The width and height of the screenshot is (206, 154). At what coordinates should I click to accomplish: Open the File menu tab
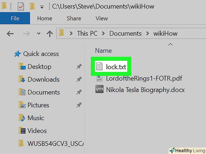point(15,18)
